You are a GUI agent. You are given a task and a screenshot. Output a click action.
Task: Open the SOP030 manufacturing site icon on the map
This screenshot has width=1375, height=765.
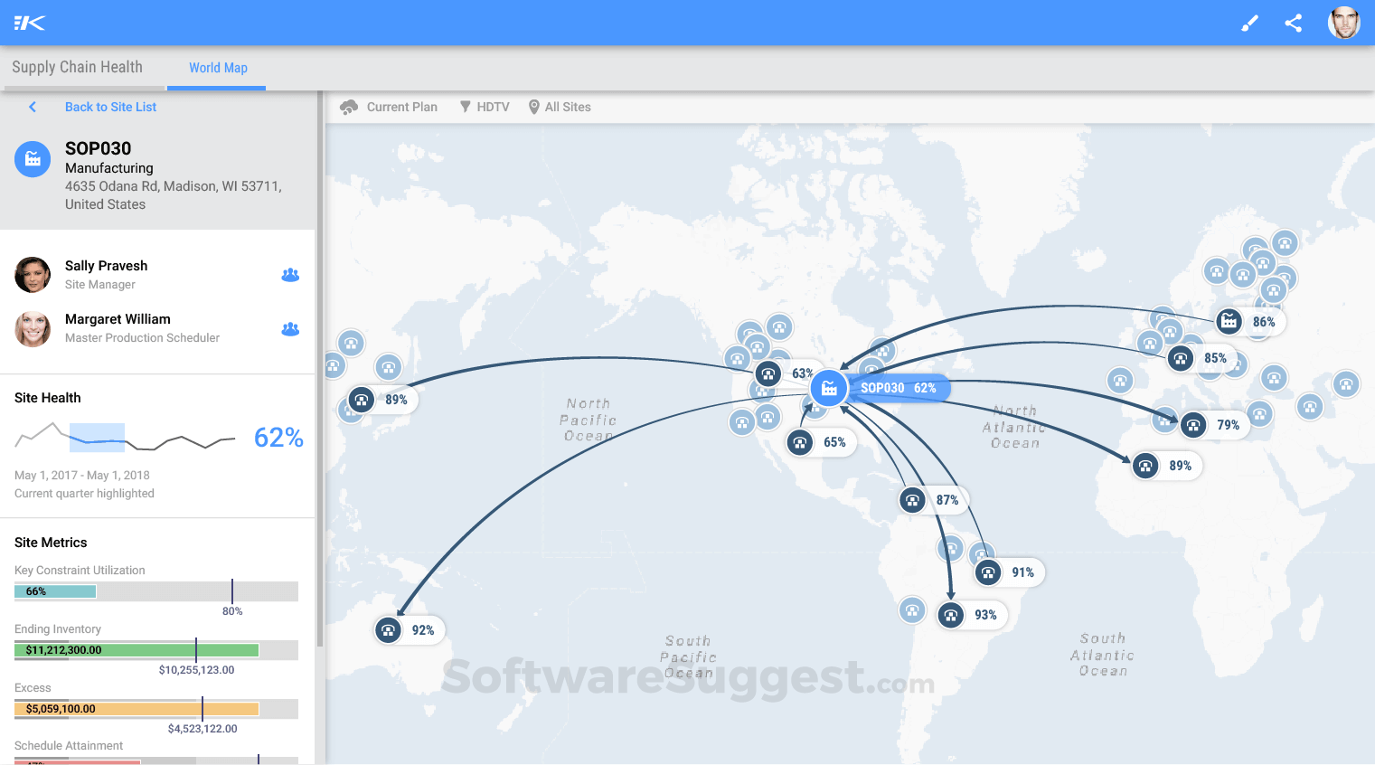point(829,388)
